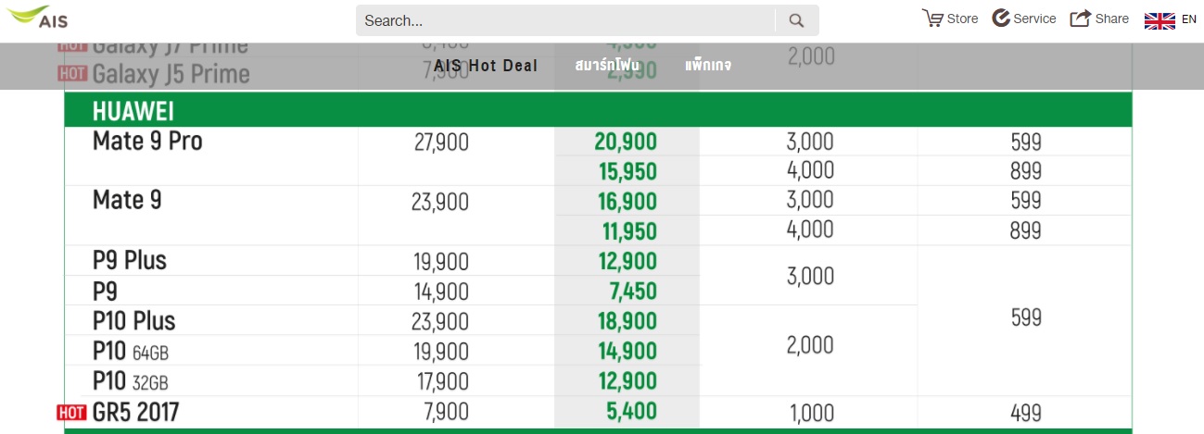Click the Service link text
The image size is (1204, 434).
click(x=1034, y=19)
